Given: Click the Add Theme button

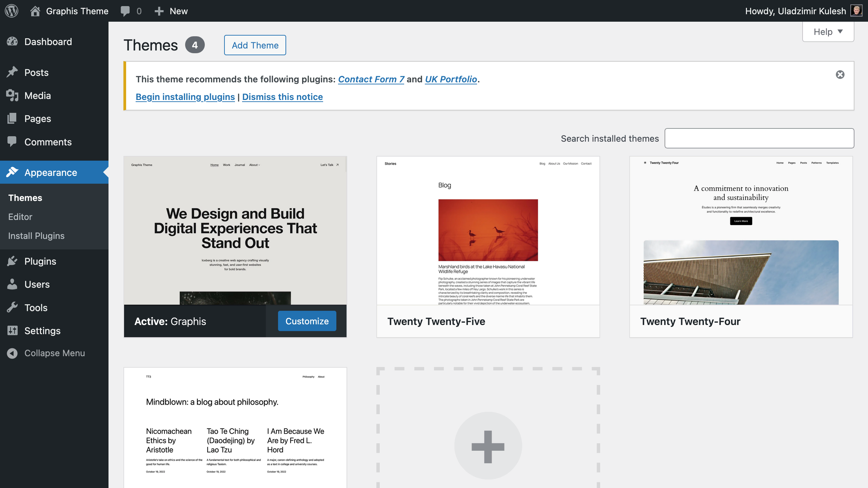Looking at the screenshot, I should click(255, 45).
